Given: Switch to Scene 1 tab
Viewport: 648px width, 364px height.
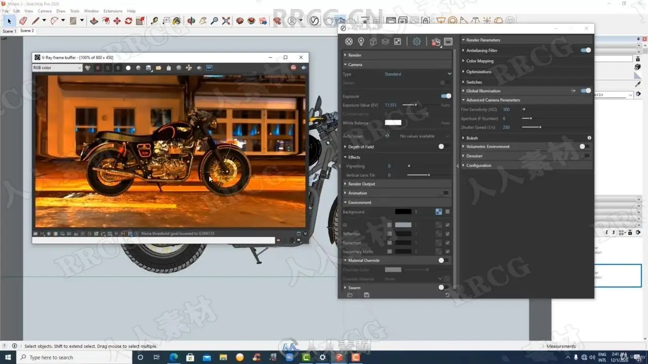Looking at the screenshot, I should (x=9, y=31).
